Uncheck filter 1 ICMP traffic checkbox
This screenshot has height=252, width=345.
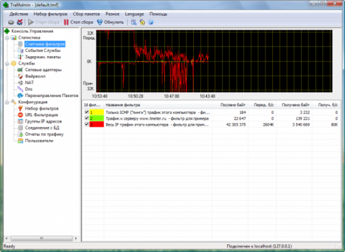[86, 113]
